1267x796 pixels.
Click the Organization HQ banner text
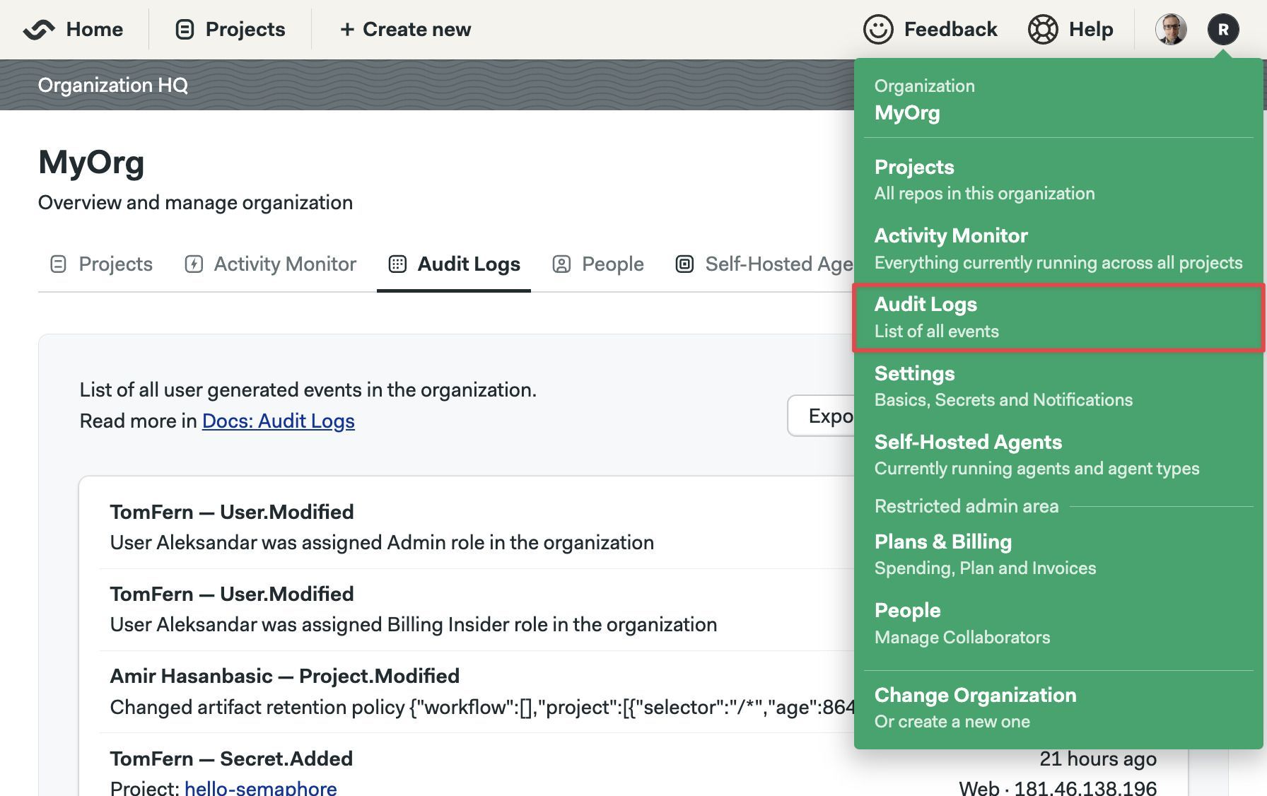tap(113, 85)
